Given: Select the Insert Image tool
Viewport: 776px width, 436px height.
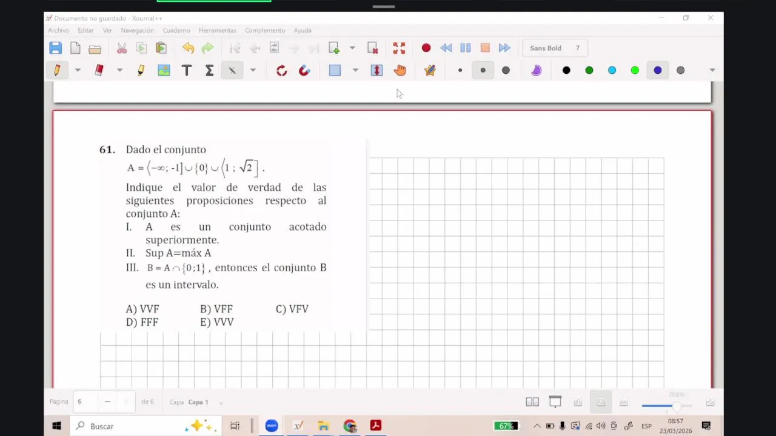Looking at the screenshot, I should (164, 70).
